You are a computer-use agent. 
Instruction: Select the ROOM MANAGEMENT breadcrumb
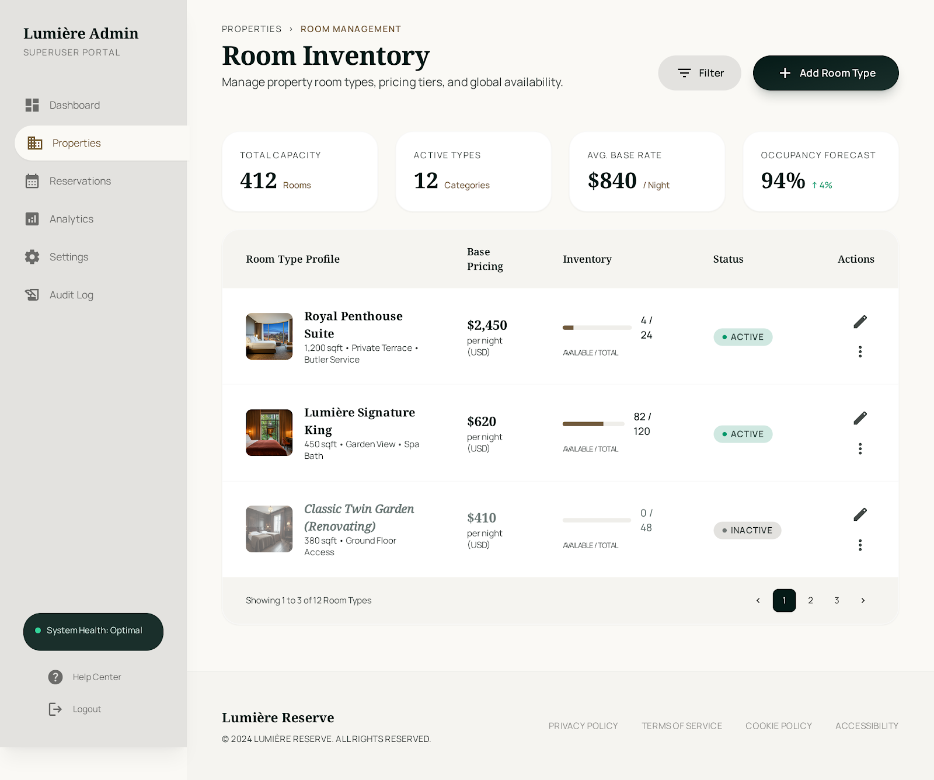pos(350,29)
